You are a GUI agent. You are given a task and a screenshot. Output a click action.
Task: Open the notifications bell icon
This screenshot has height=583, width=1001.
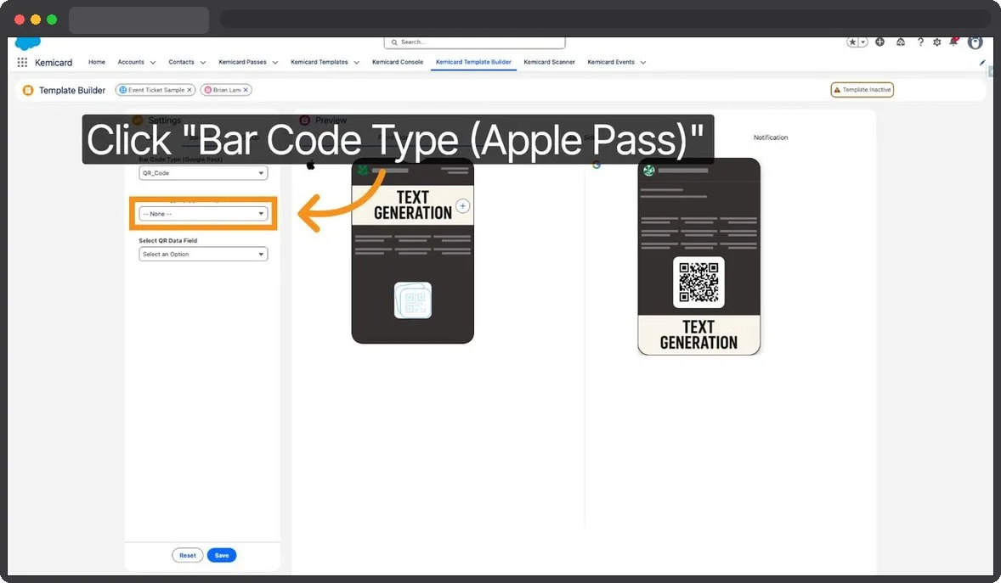[953, 42]
